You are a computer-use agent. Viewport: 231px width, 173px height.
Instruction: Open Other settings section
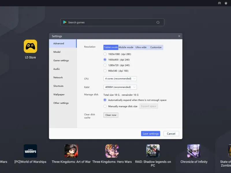tap(63, 103)
